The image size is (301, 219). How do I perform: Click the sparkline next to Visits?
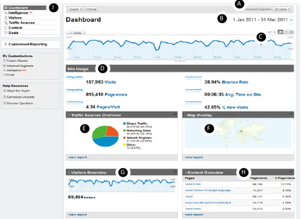click(74, 77)
